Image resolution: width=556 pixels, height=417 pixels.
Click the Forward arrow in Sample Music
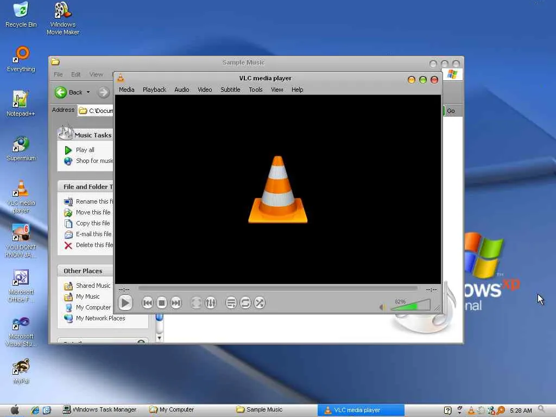(104, 92)
